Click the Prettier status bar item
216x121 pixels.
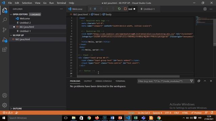click(196, 113)
